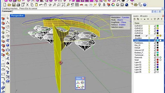Click green color swatch of CURVES1 layer
The width and height of the screenshot is (165, 93).
pos(158,26)
